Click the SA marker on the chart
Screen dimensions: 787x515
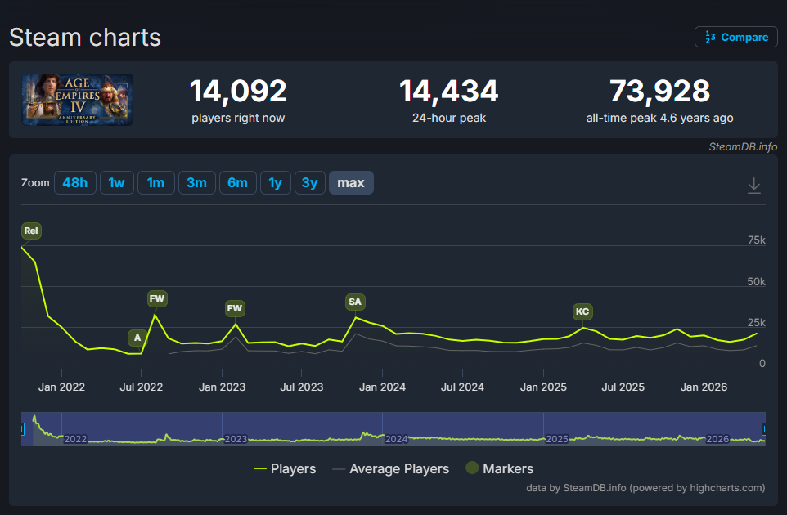[x=355, y=302]
